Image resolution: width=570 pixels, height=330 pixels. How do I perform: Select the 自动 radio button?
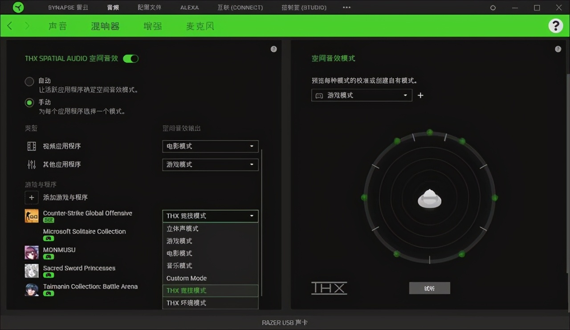29,81
